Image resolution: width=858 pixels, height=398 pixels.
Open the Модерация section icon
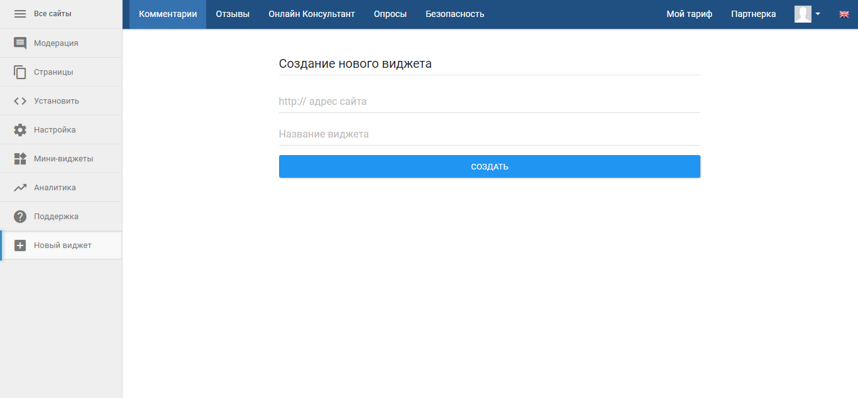point(19,43)
